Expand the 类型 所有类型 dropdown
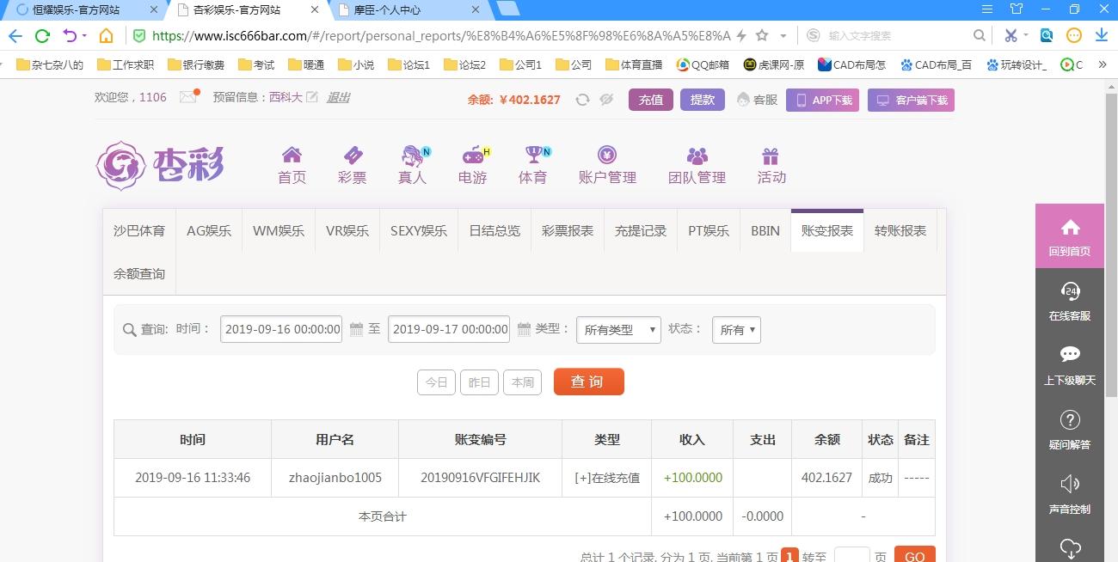This screenshot has height=562, width=1118. click(618, 330)
